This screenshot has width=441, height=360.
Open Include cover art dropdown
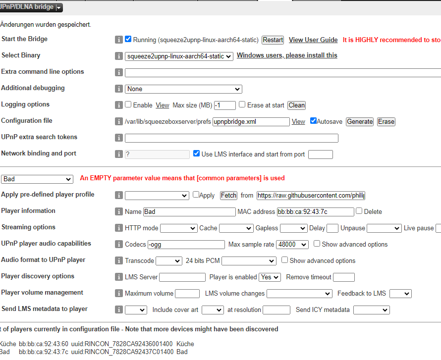213,309
